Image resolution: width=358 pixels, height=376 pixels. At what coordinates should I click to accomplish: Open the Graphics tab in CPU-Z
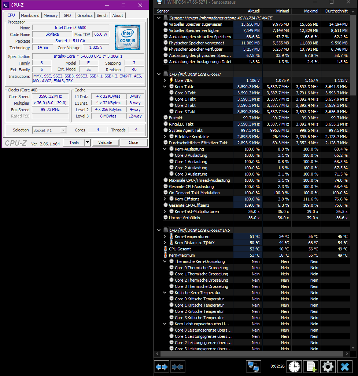point(85,15)
